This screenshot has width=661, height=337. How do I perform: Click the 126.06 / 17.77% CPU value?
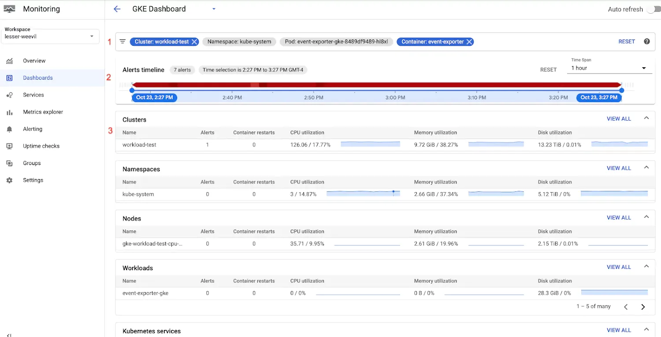click(x=310, y=145)
